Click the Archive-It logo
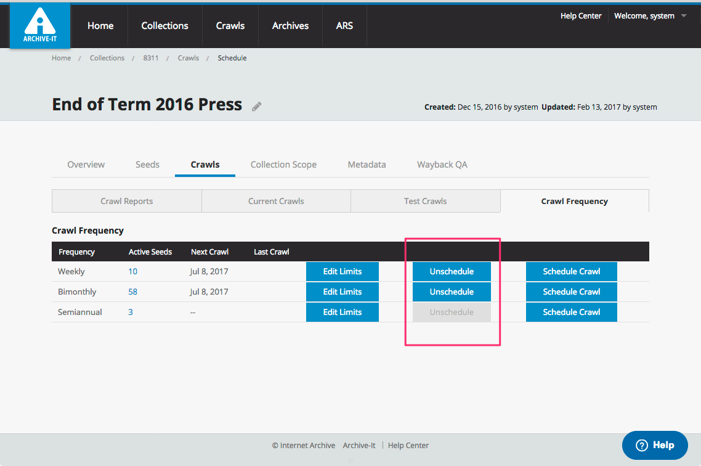This screenshot has height=466, width=701. [x=40, y=27]
